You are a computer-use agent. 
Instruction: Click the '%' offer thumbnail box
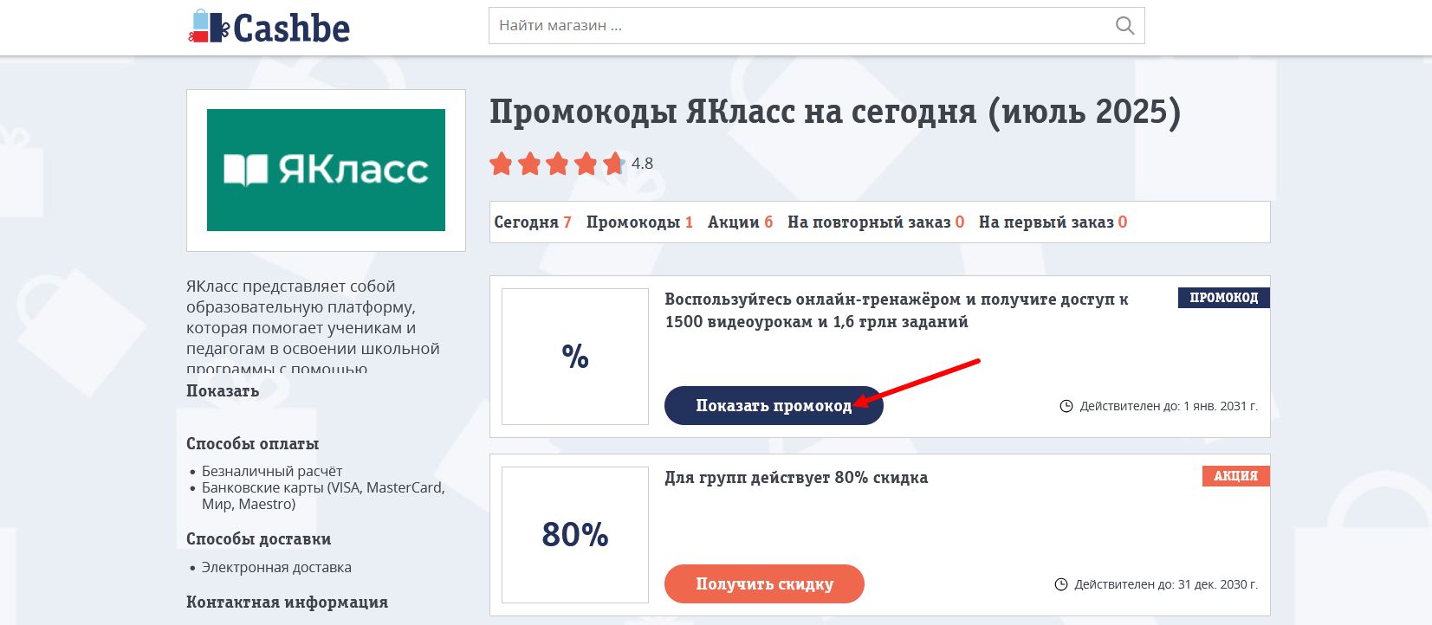pyautogui.click(x=575, y=357)
